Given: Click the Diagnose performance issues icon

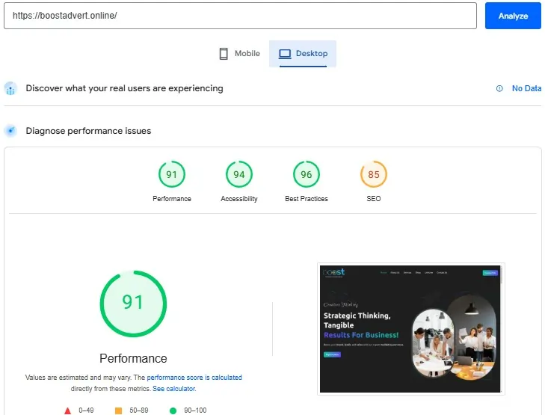Looking at the screenshot, I should (x=10, y=131).
